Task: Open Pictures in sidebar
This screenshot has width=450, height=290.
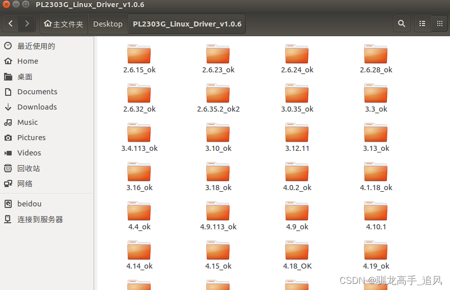Action: coord(47,138)
